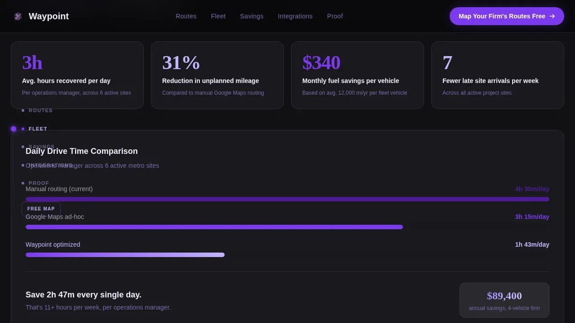Select Savings in the top navigation

(252, 16)
